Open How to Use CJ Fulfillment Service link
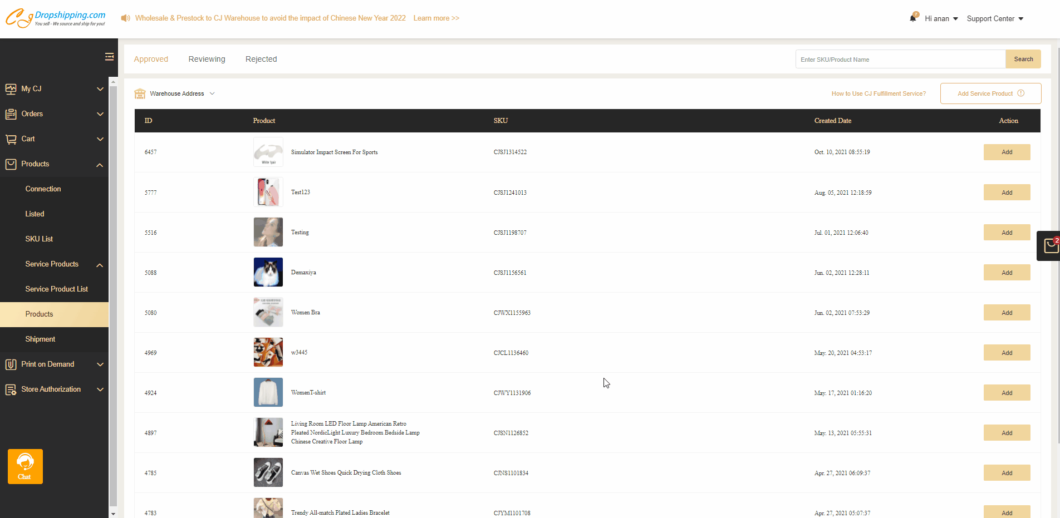The width and height of the screenshot is (1060, 518). (879, 93)
